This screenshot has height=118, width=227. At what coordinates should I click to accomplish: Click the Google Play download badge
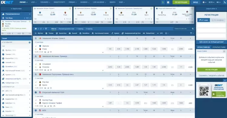click(x=219, y=94)
